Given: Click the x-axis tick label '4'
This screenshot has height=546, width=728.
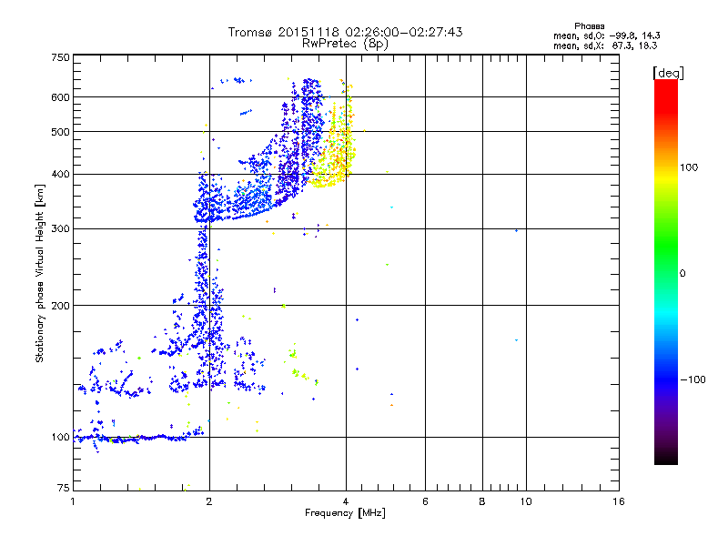Looking at the screenshot, I should pos(346,501).
